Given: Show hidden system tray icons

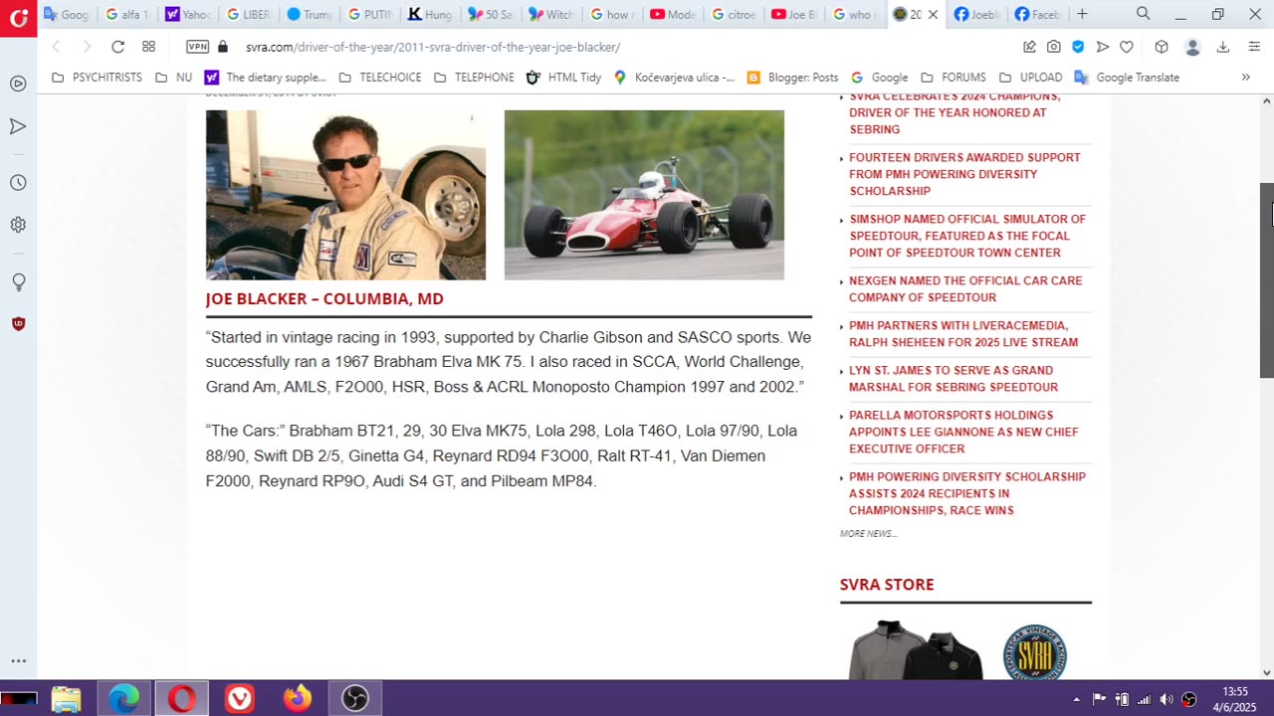Looking at the screenshot, I should 1077,699.
